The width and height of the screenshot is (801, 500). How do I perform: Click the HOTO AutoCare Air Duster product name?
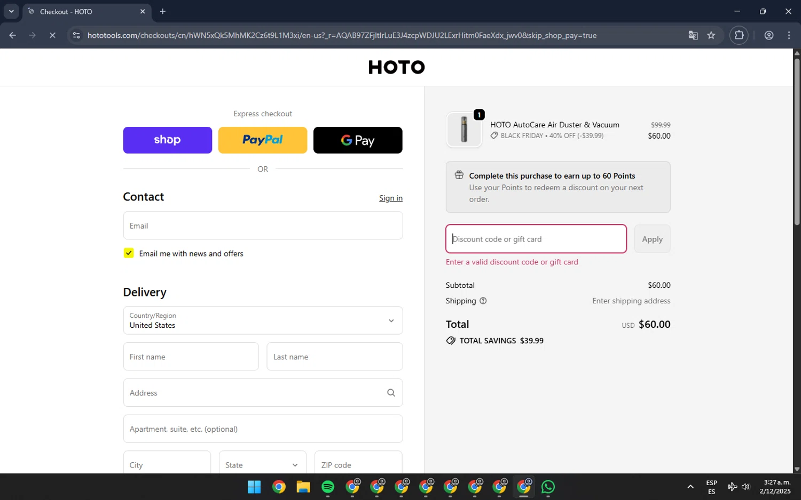click(555, 125)
